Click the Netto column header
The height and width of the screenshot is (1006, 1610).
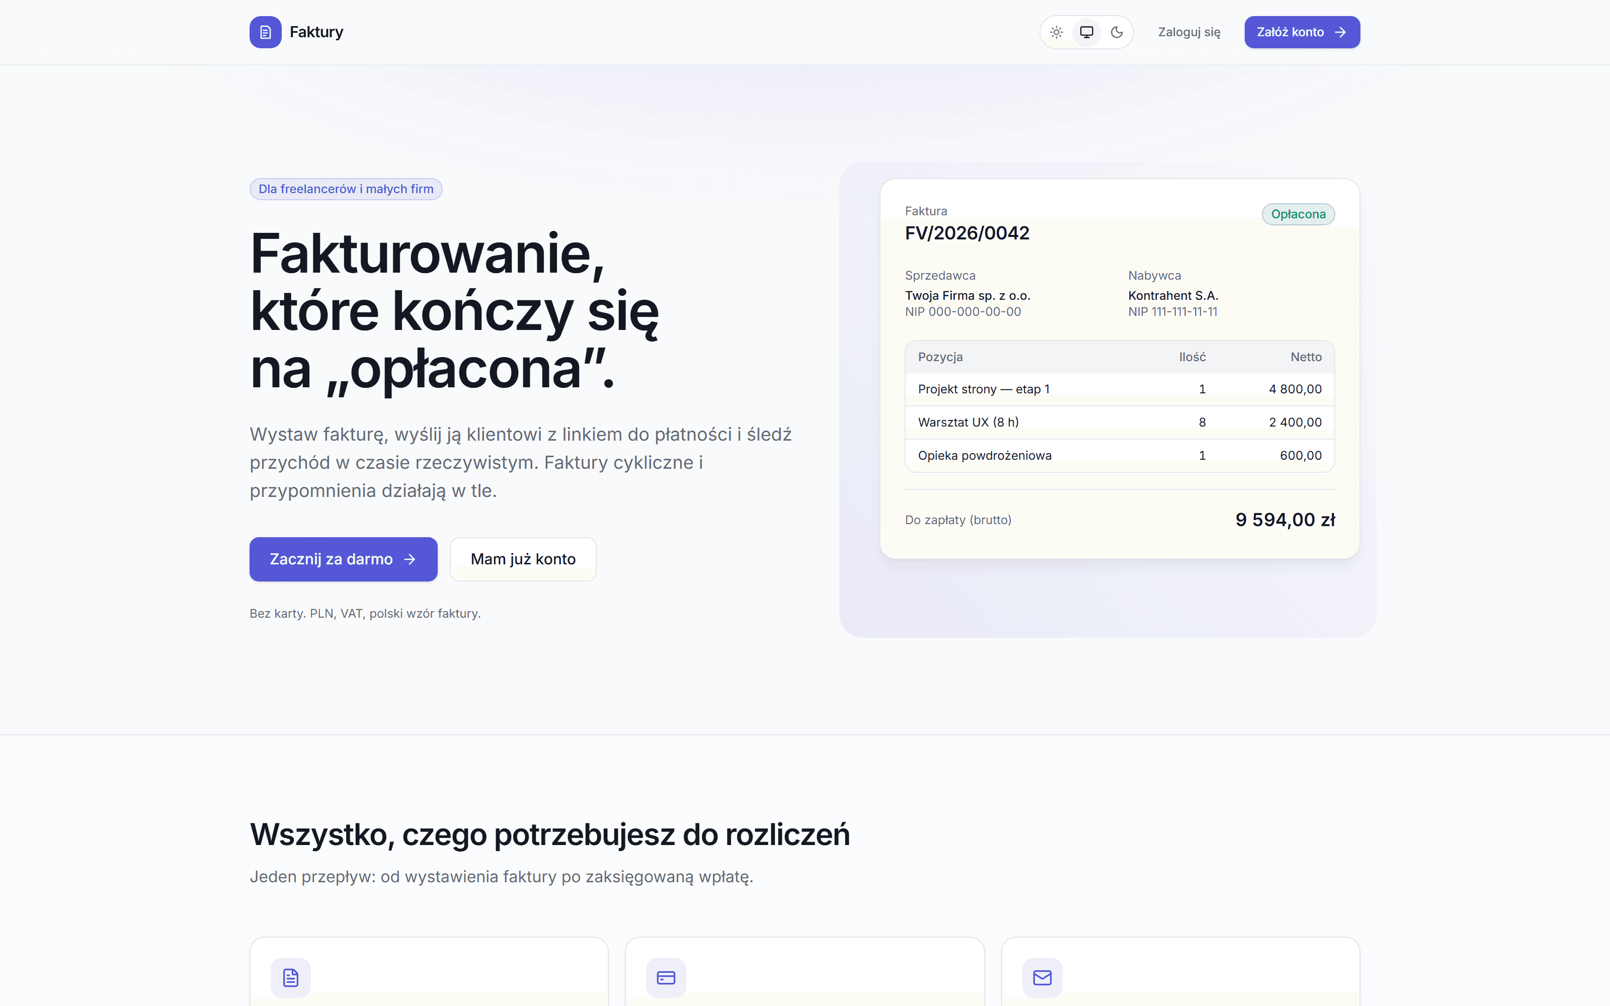pos(1306,357)
